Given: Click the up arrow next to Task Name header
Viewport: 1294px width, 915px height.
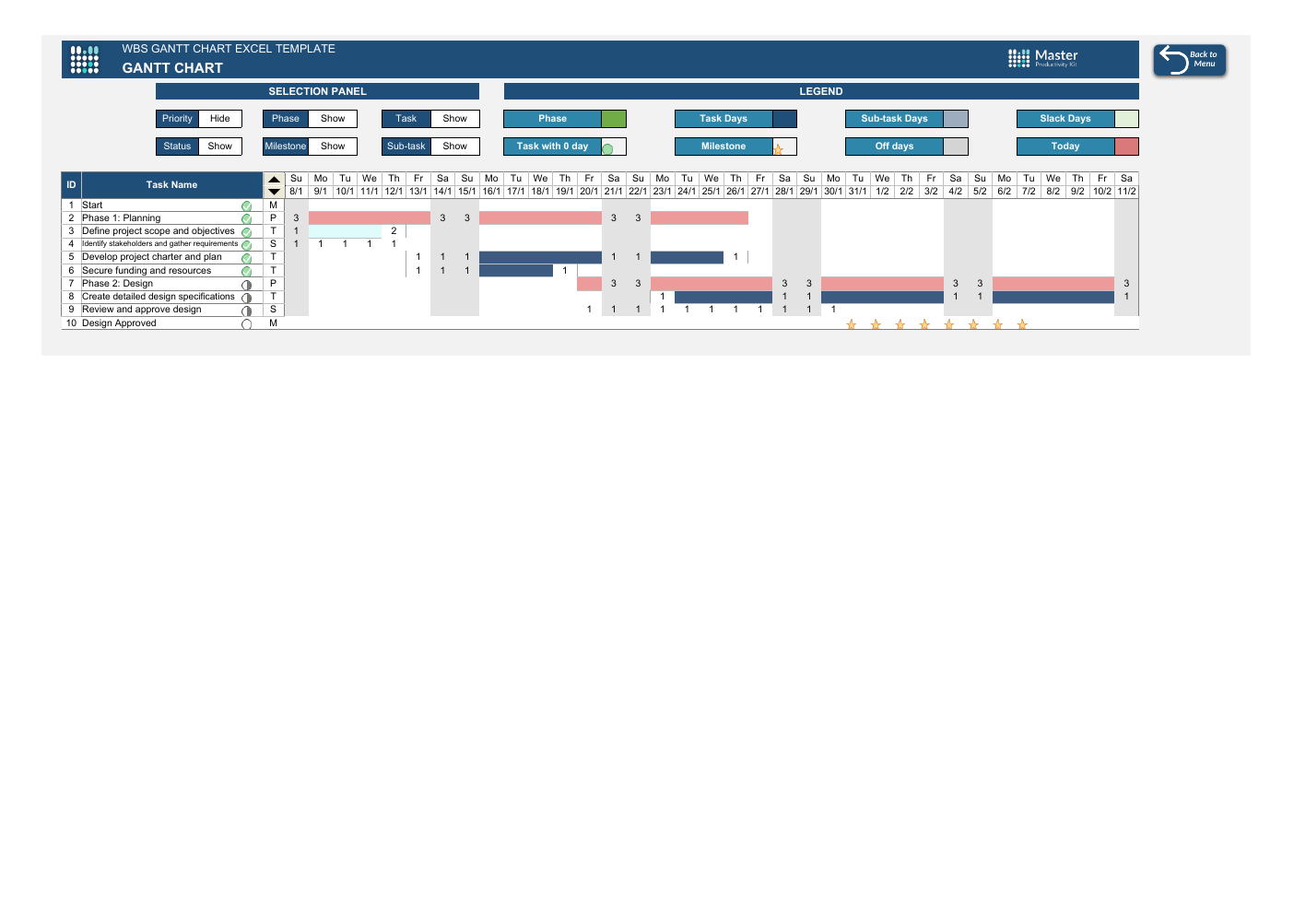Looking at the screenshot, I should click(x=274, y=180).
